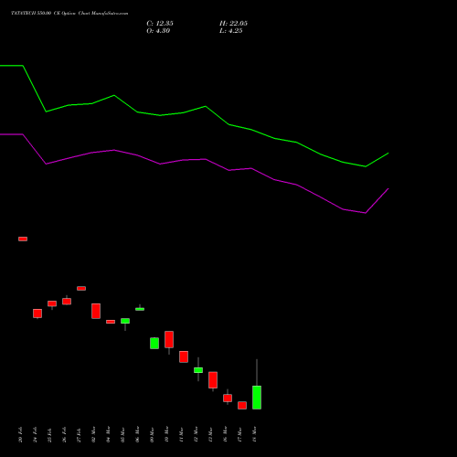Click the 10 Mar date label
This screenshot has height=457, width=457.
pos(166,435)
